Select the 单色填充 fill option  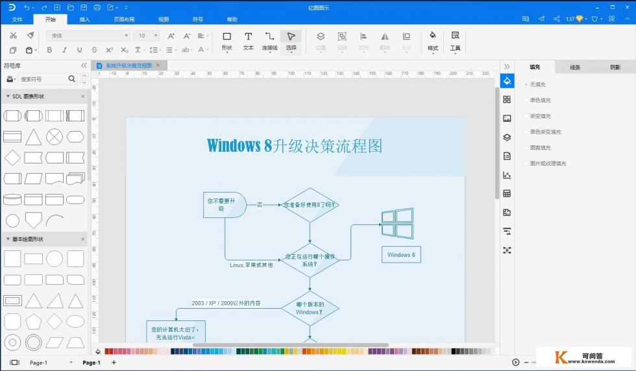pyautogui.click(x=537, y=100)
